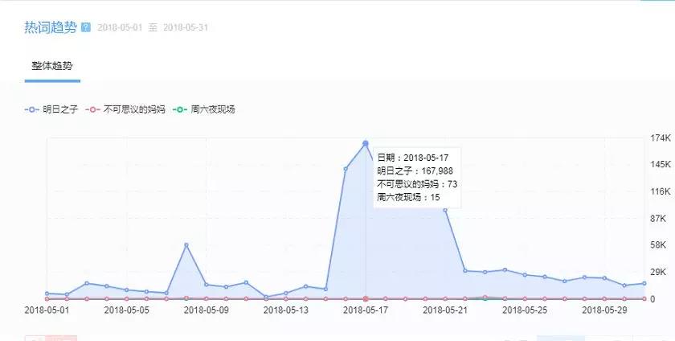Open the 整体趋势 tab
675x341 pixels.
point(52,66)
